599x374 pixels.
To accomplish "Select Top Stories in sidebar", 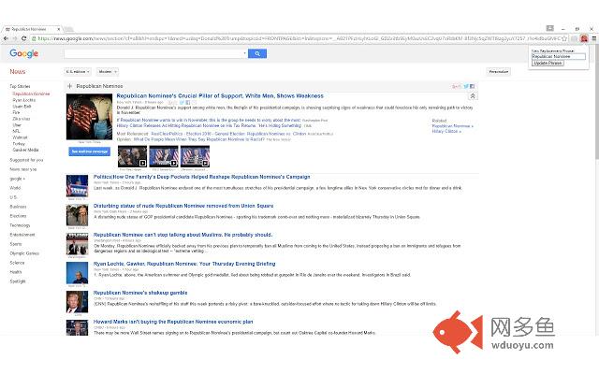I will click(20, 87).
